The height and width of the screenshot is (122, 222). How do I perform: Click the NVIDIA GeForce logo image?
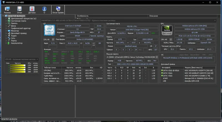point(167,30)
